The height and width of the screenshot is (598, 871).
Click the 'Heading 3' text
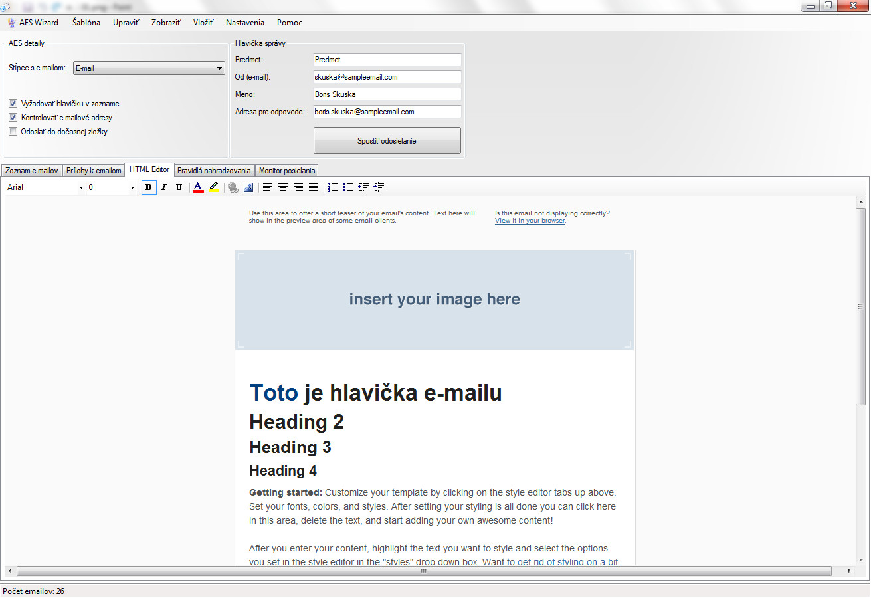[x=290, y=447]
